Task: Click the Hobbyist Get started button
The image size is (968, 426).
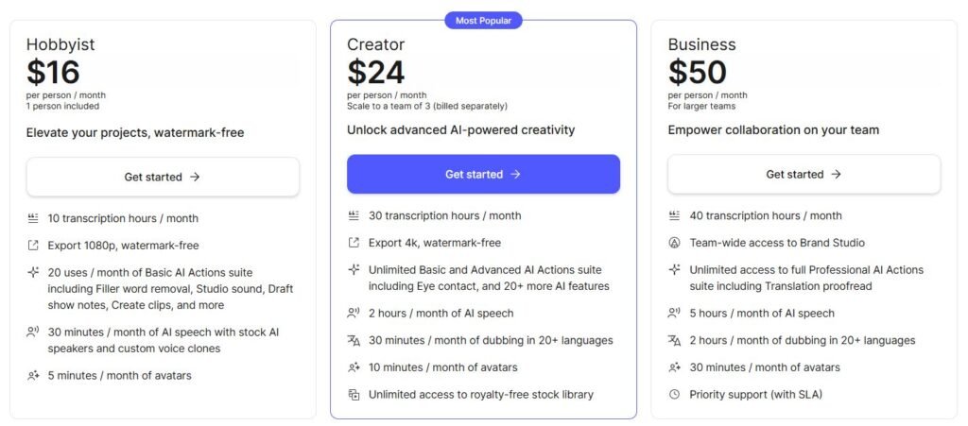Action: click(163, 177)
